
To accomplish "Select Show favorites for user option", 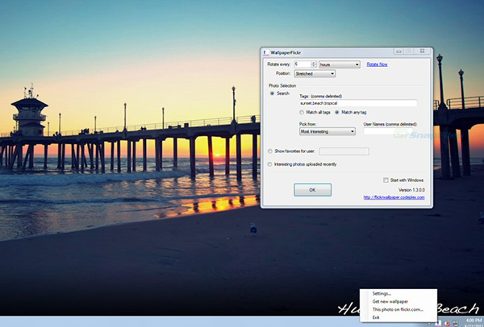I will 272,151.
